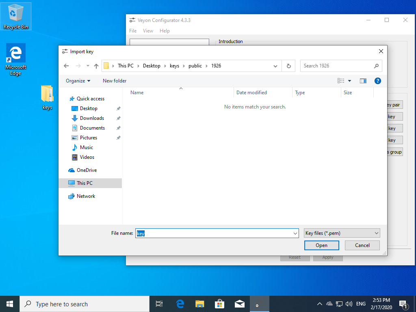Open the Key files (*.pem) filter dropdown
Screen dimensions: 416x312
[x=342, y=233]
